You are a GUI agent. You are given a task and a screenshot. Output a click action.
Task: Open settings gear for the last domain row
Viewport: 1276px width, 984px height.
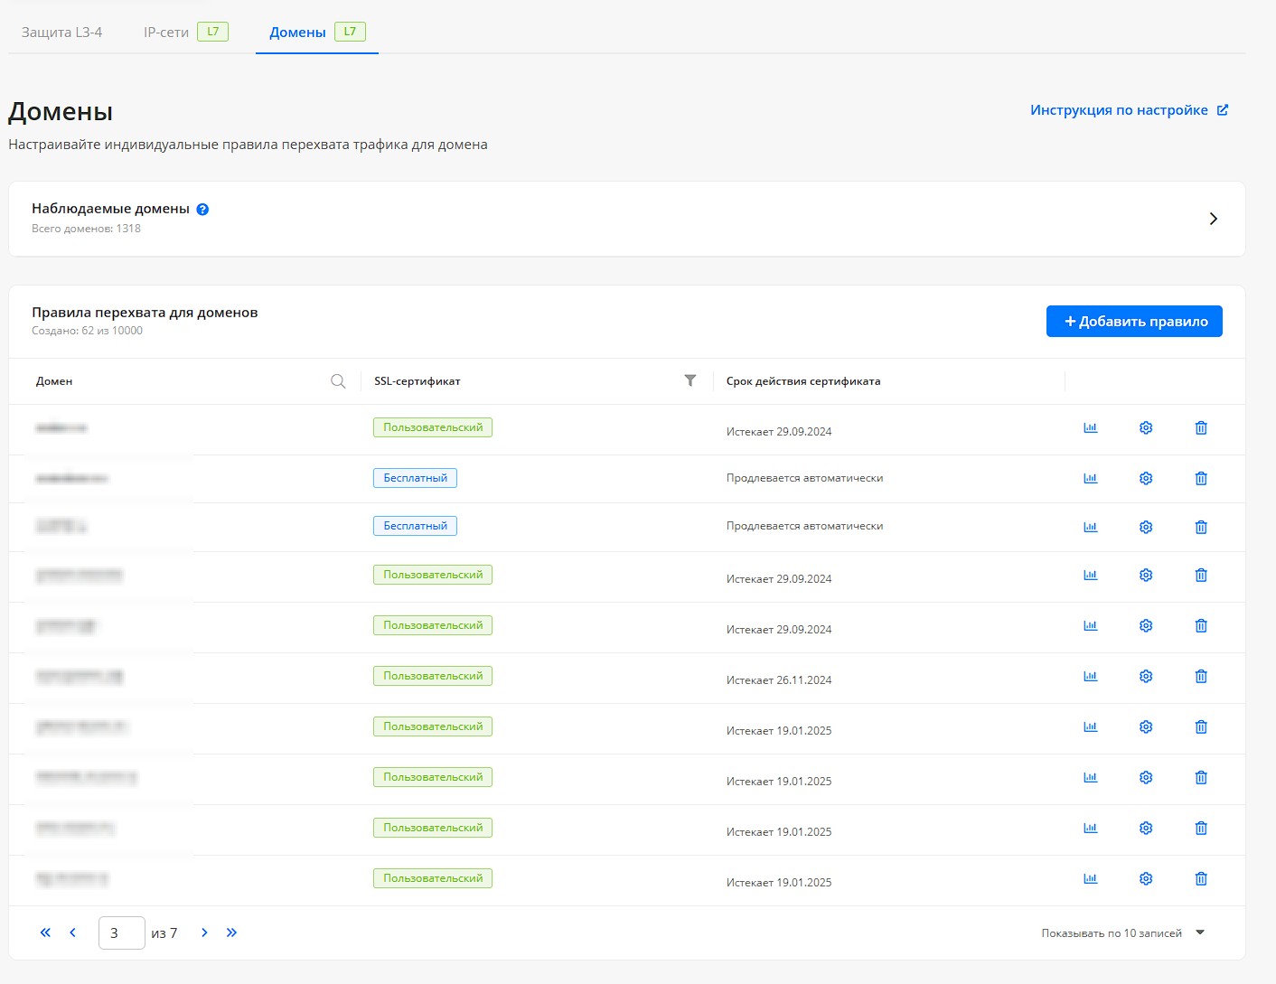click(x=1146, y=878)
